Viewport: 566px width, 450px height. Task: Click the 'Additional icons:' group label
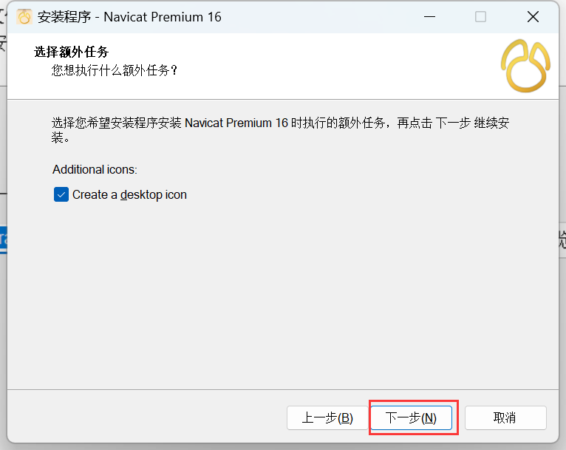pyautogui.click(x=95, y=169)
